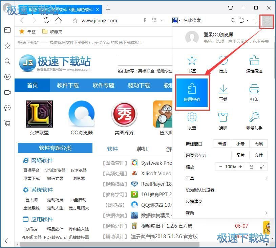Click 清理痕迹 clear traces icon

[254, 64]
